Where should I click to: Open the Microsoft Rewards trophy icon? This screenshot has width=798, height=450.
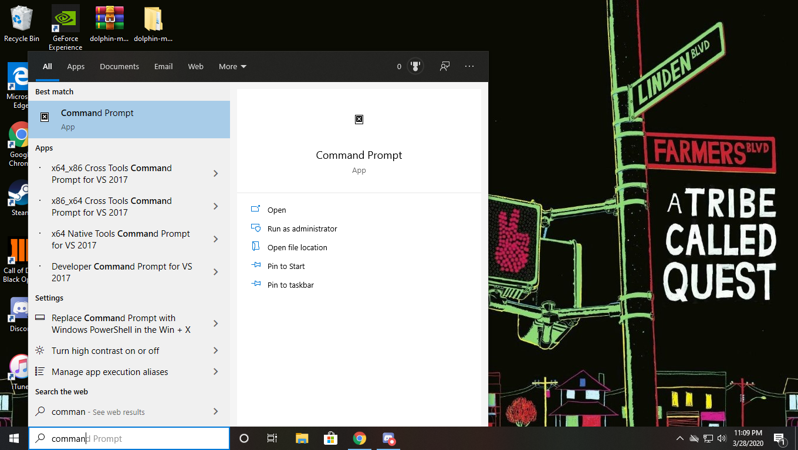click(416, 66)
